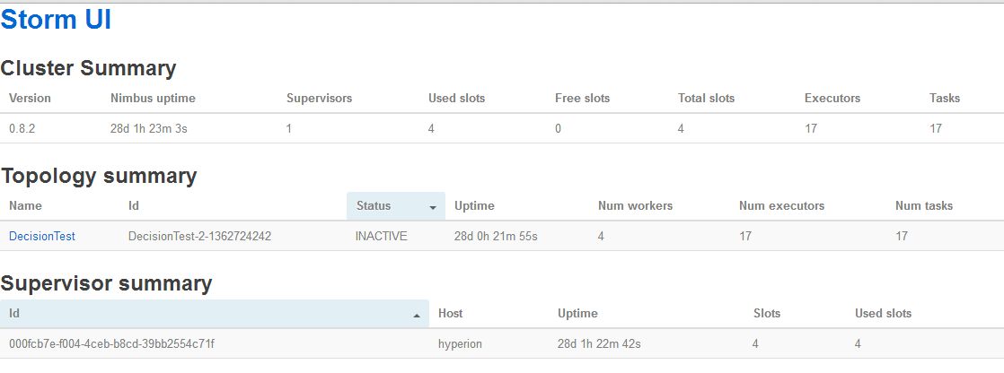
Task: Sort topologies by Id column header
Action: pyautogui.click(x=133, y=206)
